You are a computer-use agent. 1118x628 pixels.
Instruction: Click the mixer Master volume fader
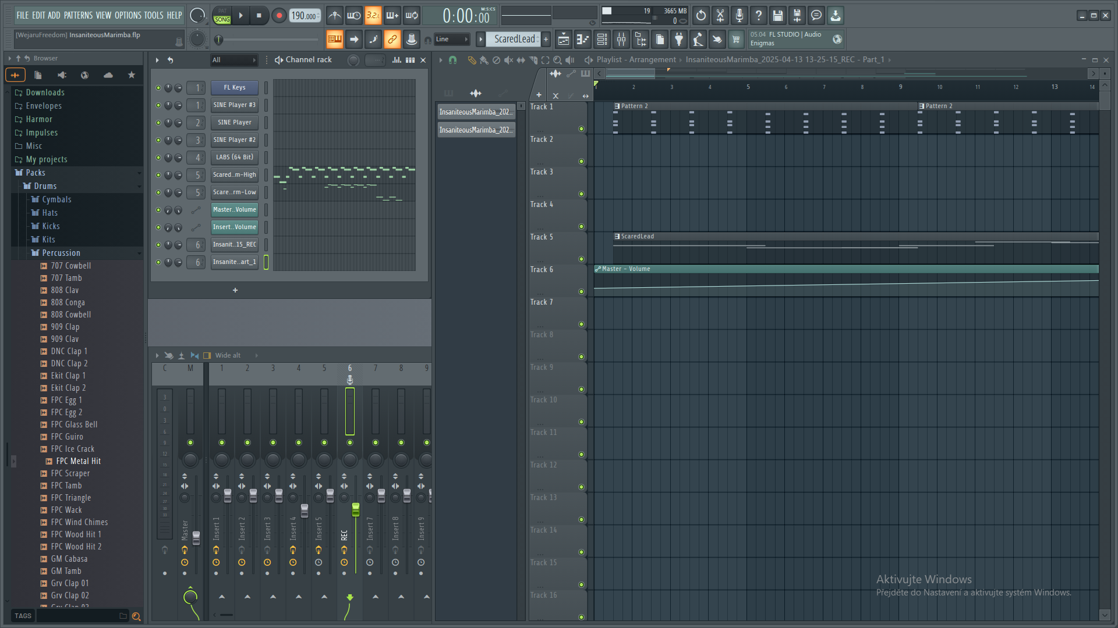click(196, 538)
